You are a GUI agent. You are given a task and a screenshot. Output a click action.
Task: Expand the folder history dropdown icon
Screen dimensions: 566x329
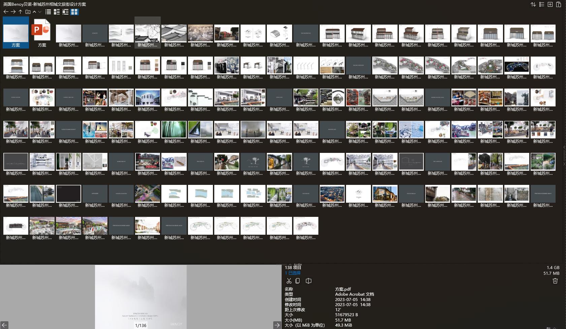point(40,12)
